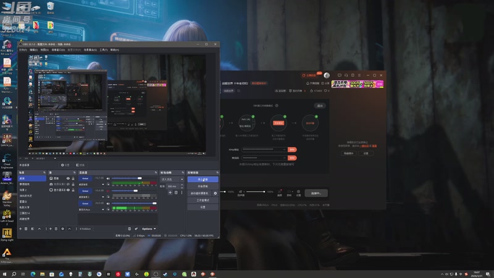Switch audio mixer layout icon beside Options
Viewport: 494px width, 278px height.
130,229
